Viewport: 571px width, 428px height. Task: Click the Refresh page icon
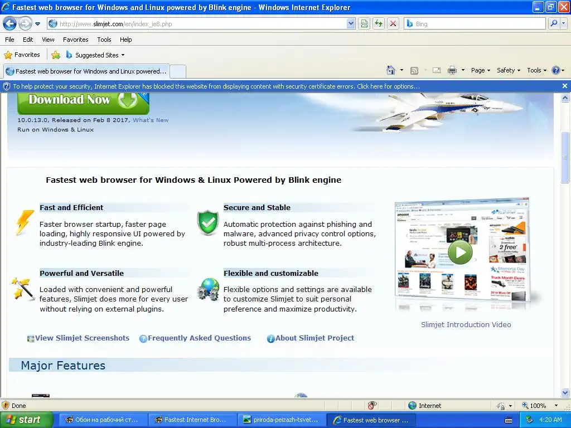coord(379,23)
